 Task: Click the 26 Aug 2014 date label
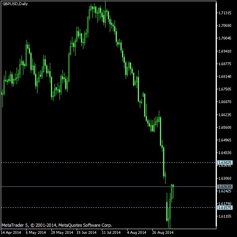pyautogui.click(x=163, y=233)
